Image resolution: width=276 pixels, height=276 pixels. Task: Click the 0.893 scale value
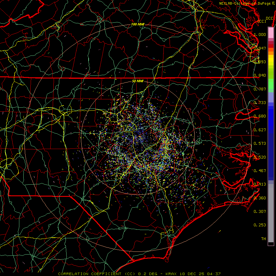click(260, 62)
